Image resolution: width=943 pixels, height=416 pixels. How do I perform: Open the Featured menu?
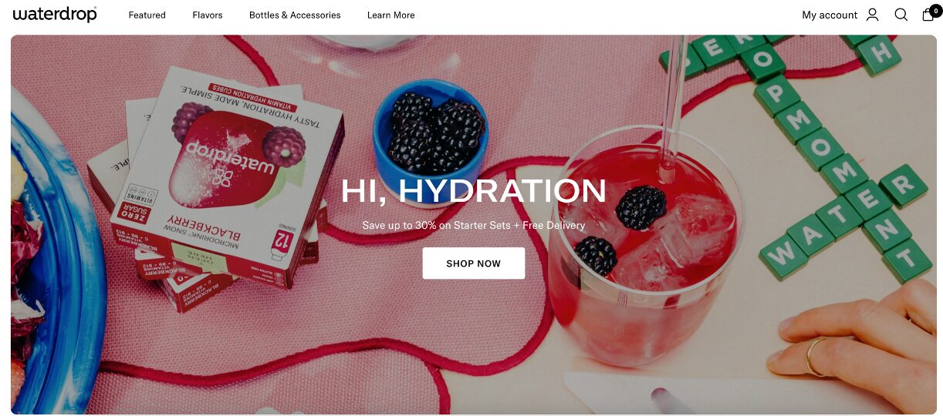[x=147, y=15]
